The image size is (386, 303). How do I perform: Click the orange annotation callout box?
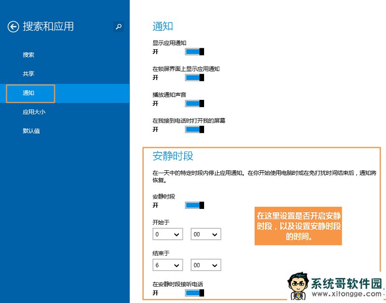point(298,226)
